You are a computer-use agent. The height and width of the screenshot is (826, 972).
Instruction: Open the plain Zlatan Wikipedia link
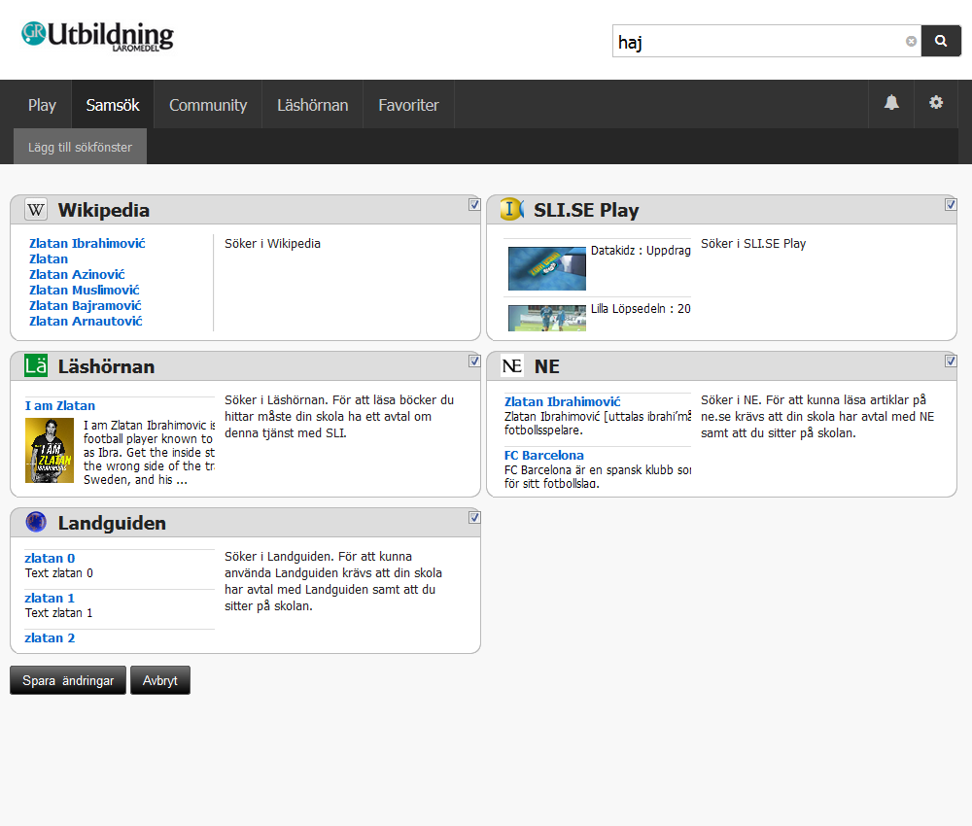(49, 258)
